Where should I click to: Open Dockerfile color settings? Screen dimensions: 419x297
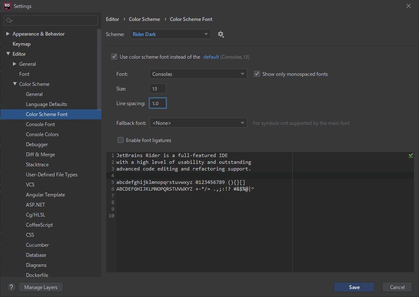(x=37, y=275)
